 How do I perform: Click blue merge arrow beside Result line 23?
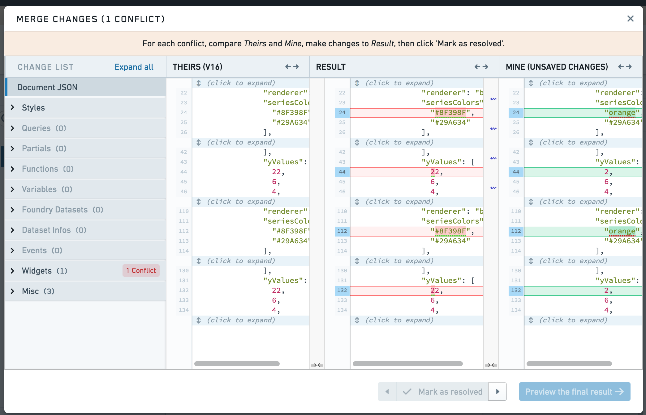pos(493,99)
